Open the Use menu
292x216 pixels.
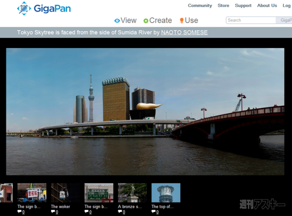pos(189,20)
